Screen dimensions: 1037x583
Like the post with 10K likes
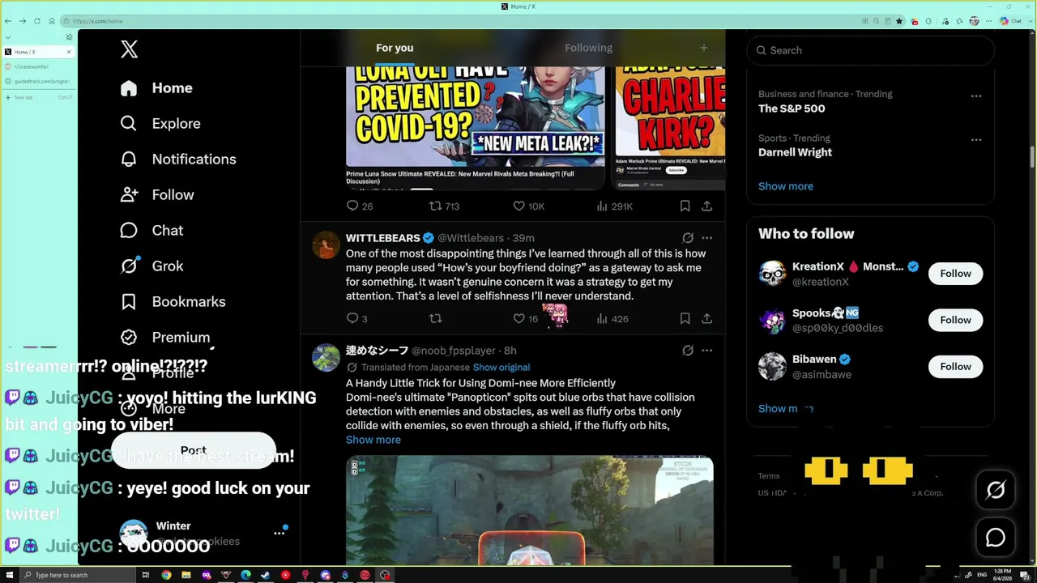click(529, 206)
